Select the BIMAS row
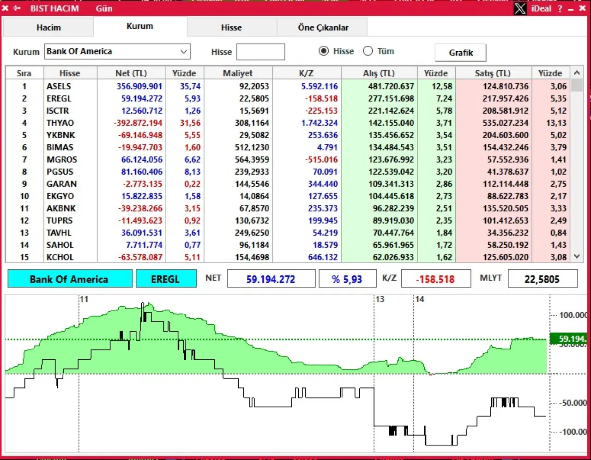Screen dimensions: 591x460 [288, 147]
